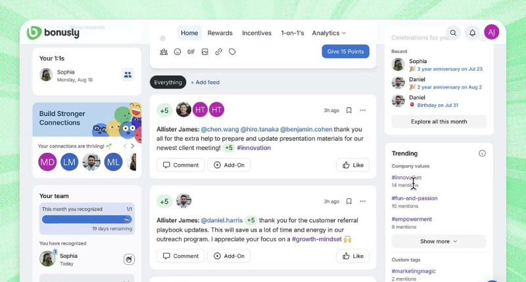Attach an image to the post
526x282 pixels.
point(205,52)
